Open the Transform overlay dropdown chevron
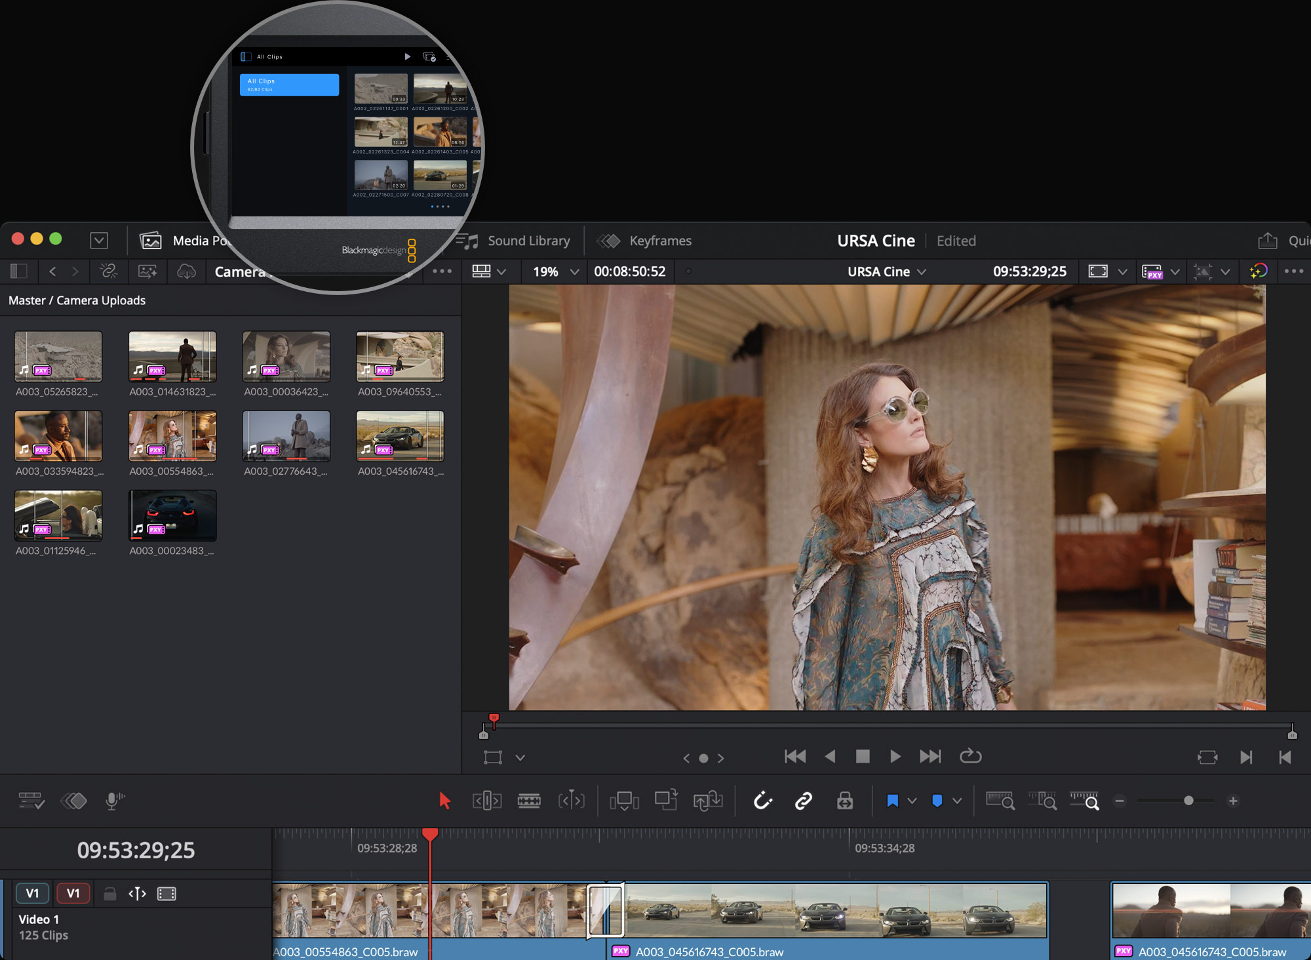This screenshot has height=960, width=1311. (520, 758)
